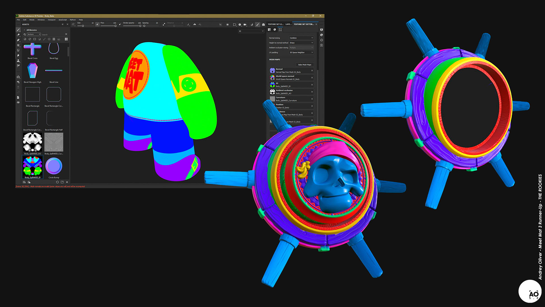Open the Ambient occlusion mixing Multiply dropdown

(x=301, y=47)
